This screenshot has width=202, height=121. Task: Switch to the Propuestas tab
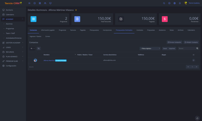(x=151, y=30)
